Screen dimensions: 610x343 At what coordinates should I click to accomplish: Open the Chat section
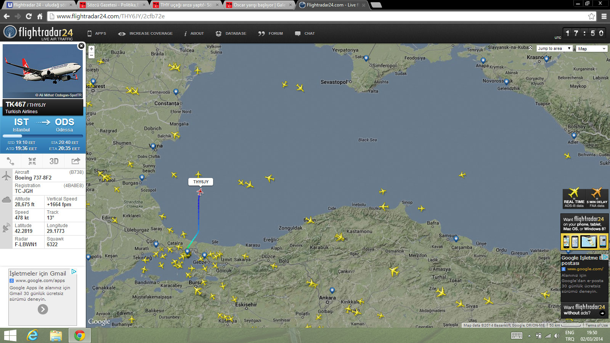(x=305, y=34)
